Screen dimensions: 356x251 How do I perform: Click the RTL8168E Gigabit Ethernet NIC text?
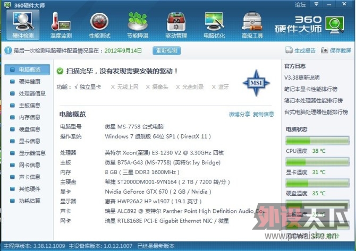point(167,221)
